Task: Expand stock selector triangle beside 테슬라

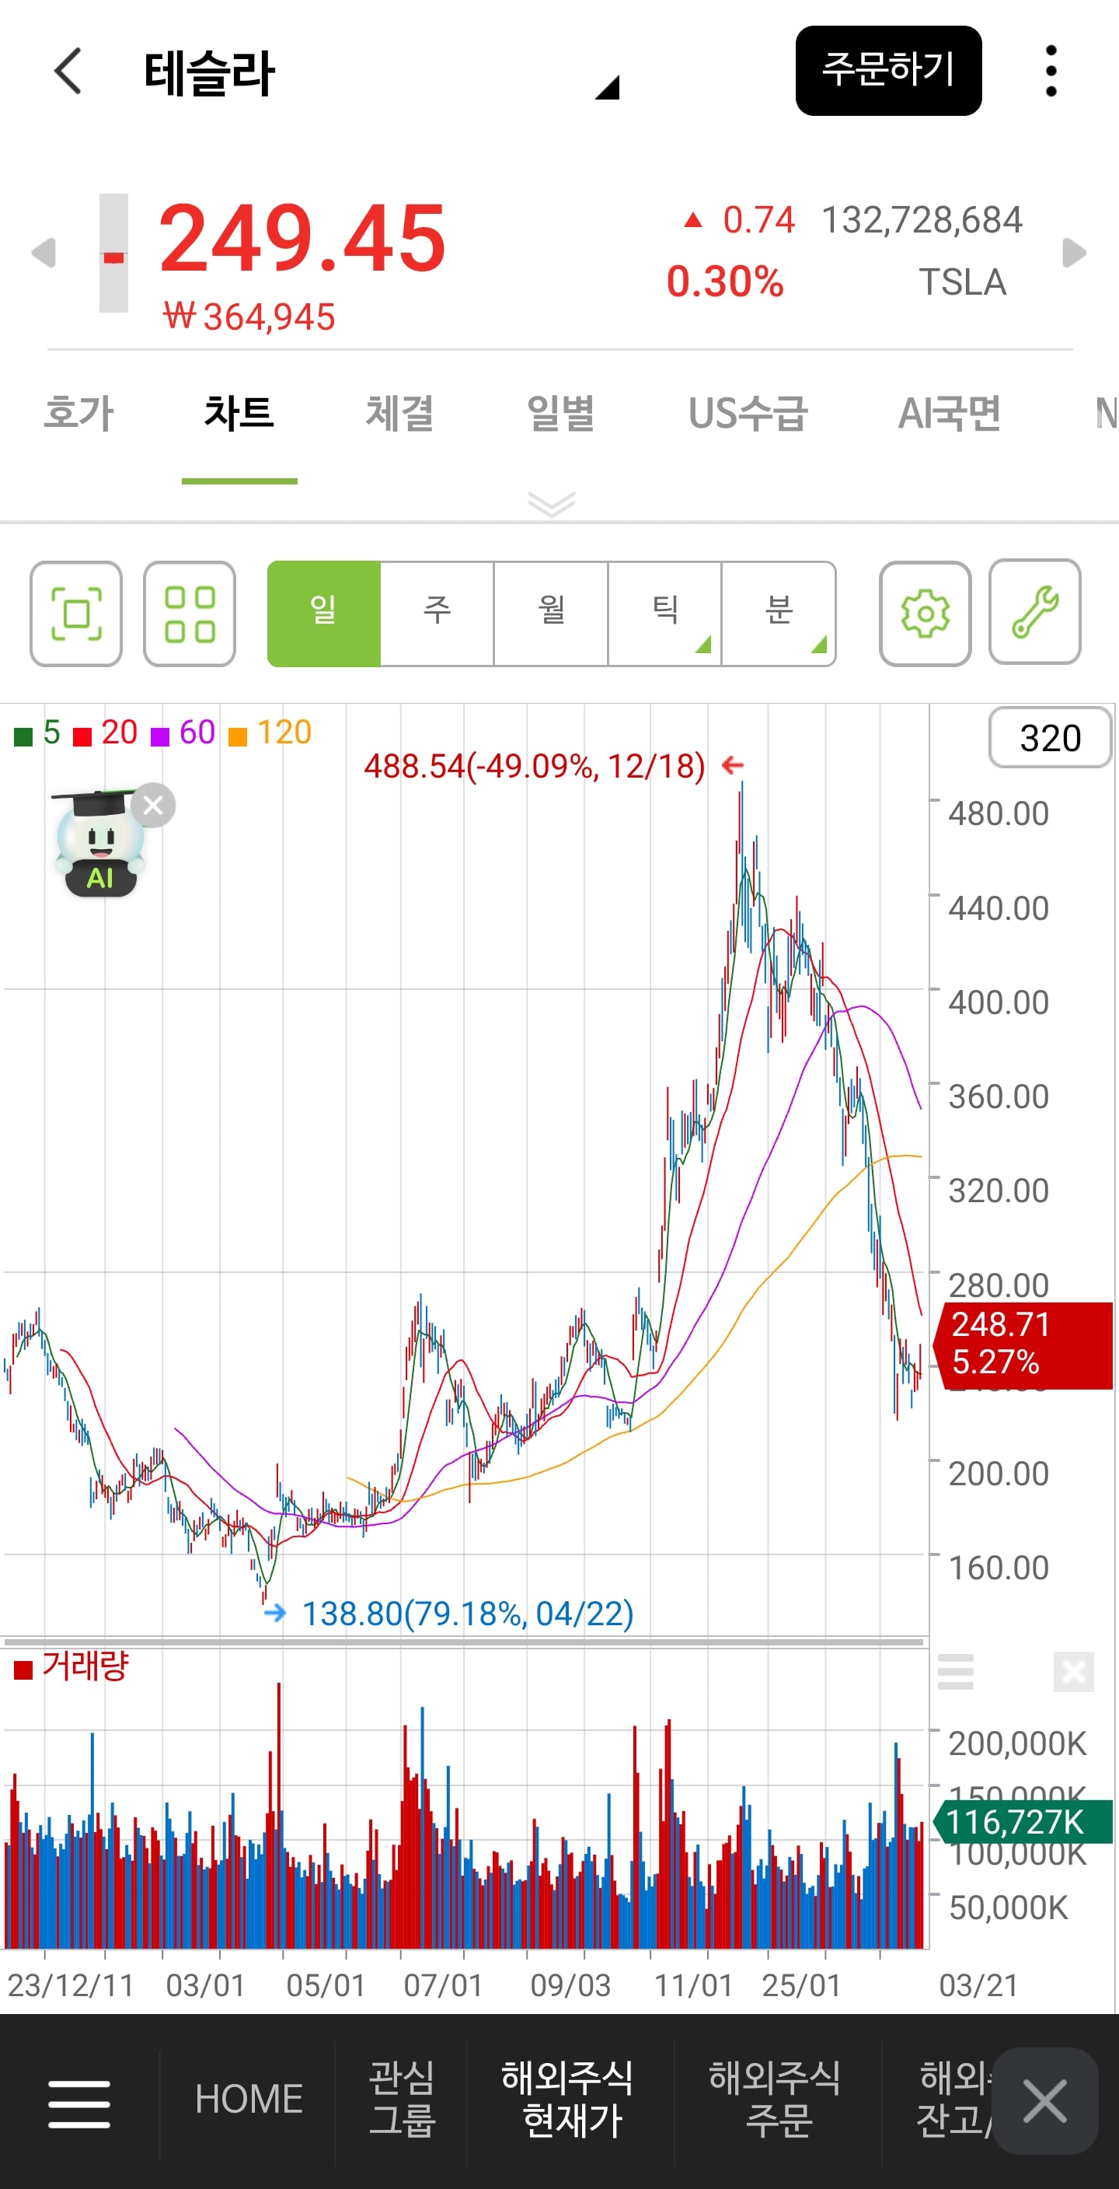Action: click(x=607, y=86)
